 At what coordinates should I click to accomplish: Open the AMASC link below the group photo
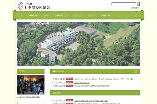pos(29,97)
